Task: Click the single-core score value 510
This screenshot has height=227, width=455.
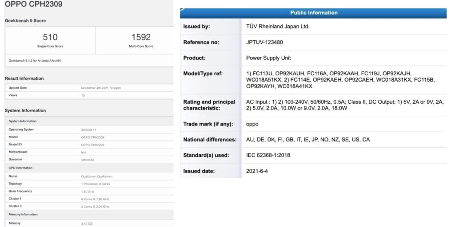Action: click(x=50, y=37)
